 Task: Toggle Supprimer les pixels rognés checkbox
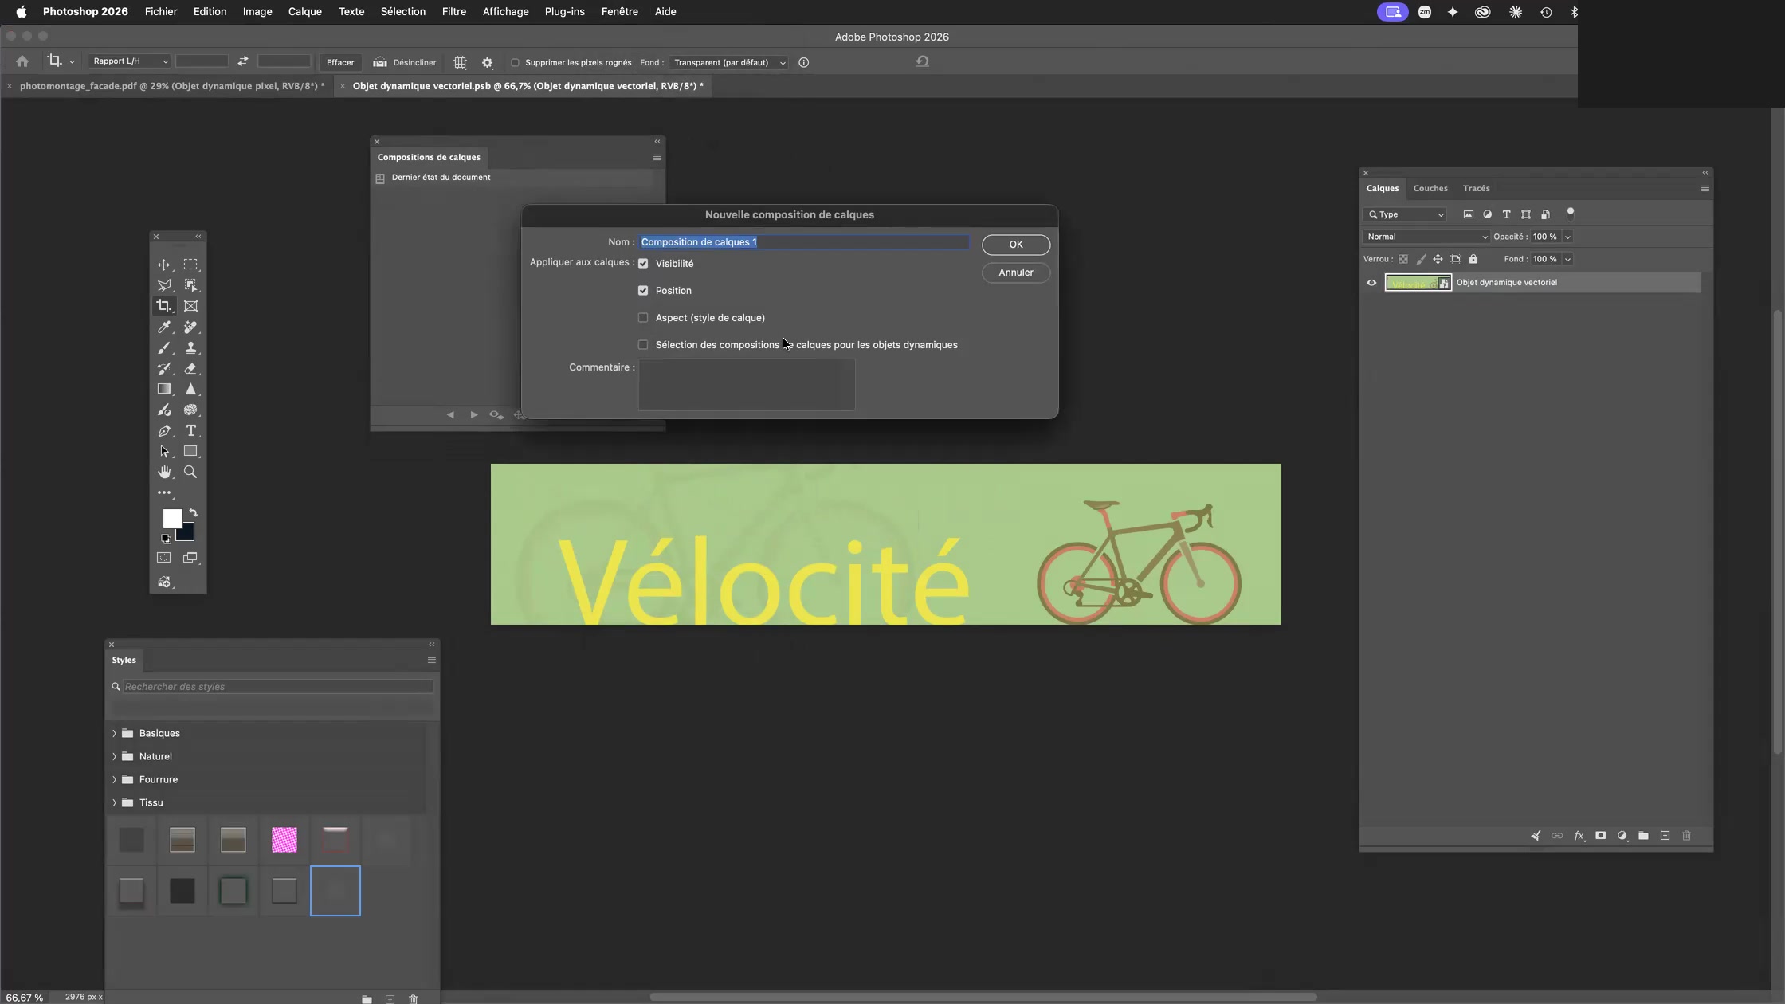point(515,63)
